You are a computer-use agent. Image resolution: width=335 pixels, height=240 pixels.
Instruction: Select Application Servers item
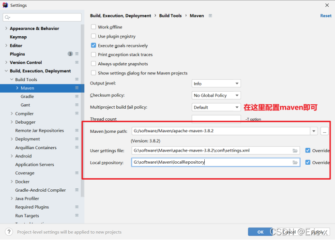pos(34,165)
